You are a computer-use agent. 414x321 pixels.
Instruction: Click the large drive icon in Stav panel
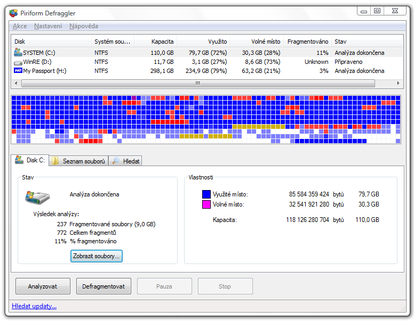(x=37, y=197)
